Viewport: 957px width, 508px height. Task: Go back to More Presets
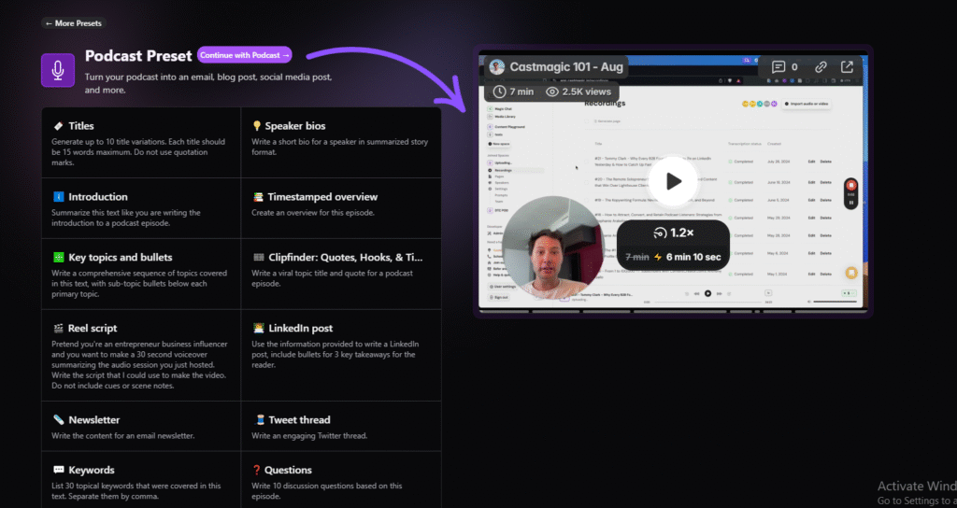point(74,22)
